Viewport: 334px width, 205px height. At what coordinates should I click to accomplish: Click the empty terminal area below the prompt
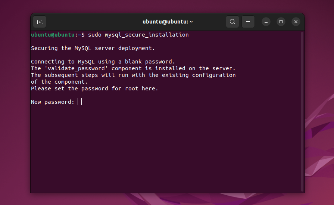pyautogui.click(x=164, y=149)
